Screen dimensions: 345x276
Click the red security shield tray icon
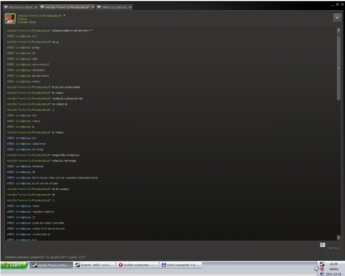322,269
